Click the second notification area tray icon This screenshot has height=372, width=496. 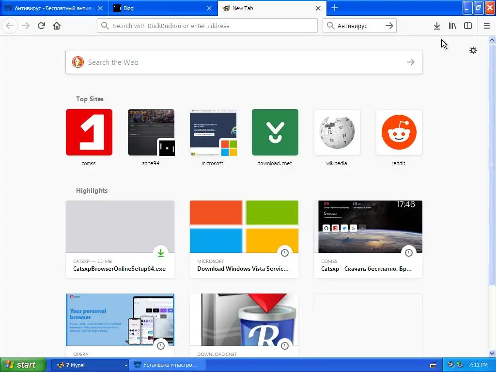pyautogui.click(x=460, y=365)
